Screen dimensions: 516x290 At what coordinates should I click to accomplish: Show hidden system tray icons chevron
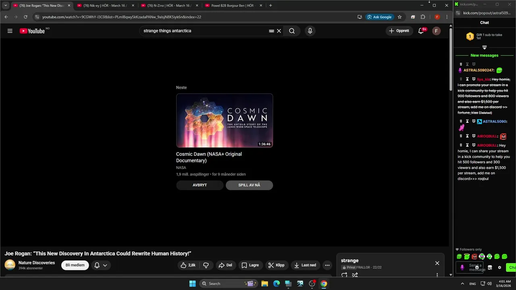pyautogui.click(x=462, y=284)
